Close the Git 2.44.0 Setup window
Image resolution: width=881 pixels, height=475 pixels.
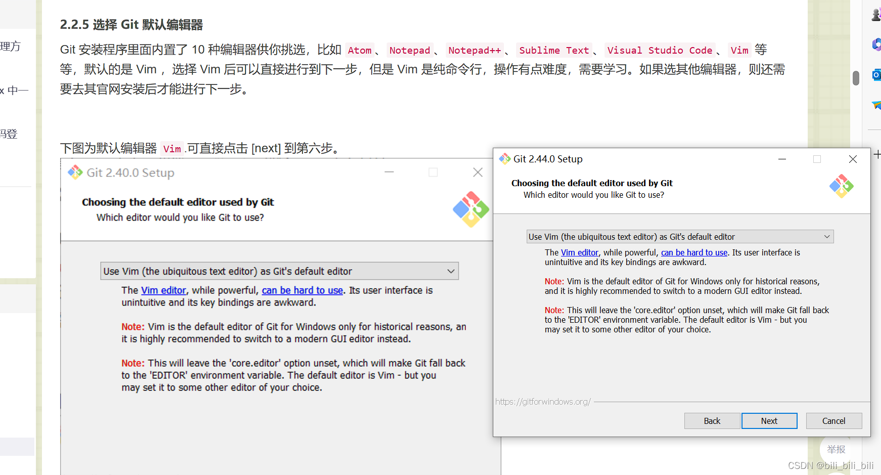853,159
